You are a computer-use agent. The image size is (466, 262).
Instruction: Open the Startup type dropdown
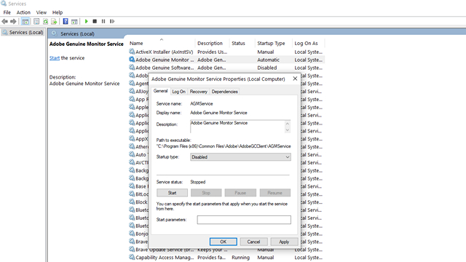coord(240,157)
